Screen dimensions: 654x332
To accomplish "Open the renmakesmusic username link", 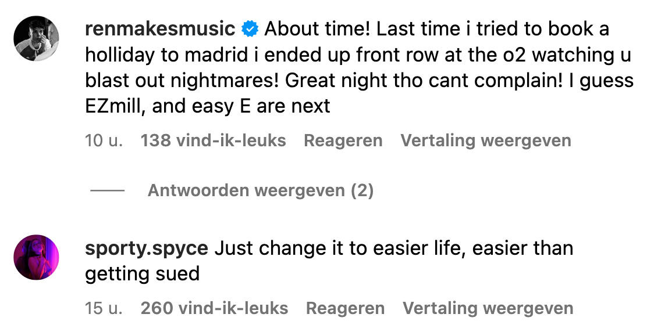I will 160,28.
